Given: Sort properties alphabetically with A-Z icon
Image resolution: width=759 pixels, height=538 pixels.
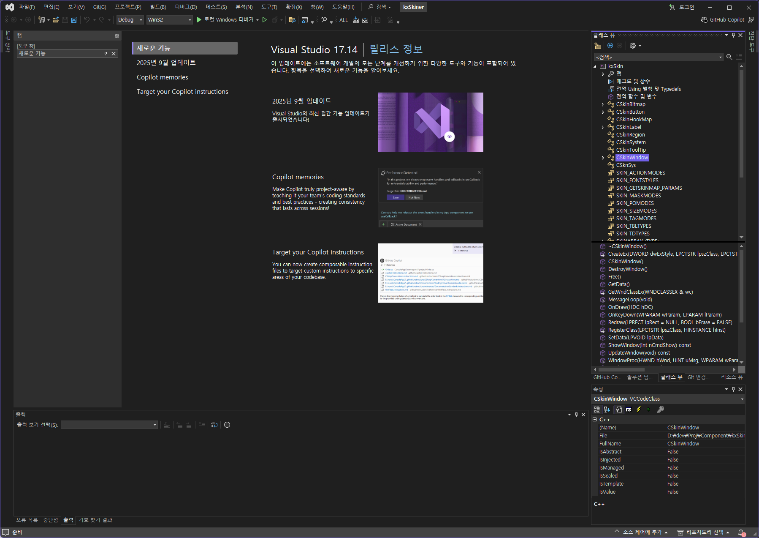Looking at the screenshot, I should coord(607,409).
